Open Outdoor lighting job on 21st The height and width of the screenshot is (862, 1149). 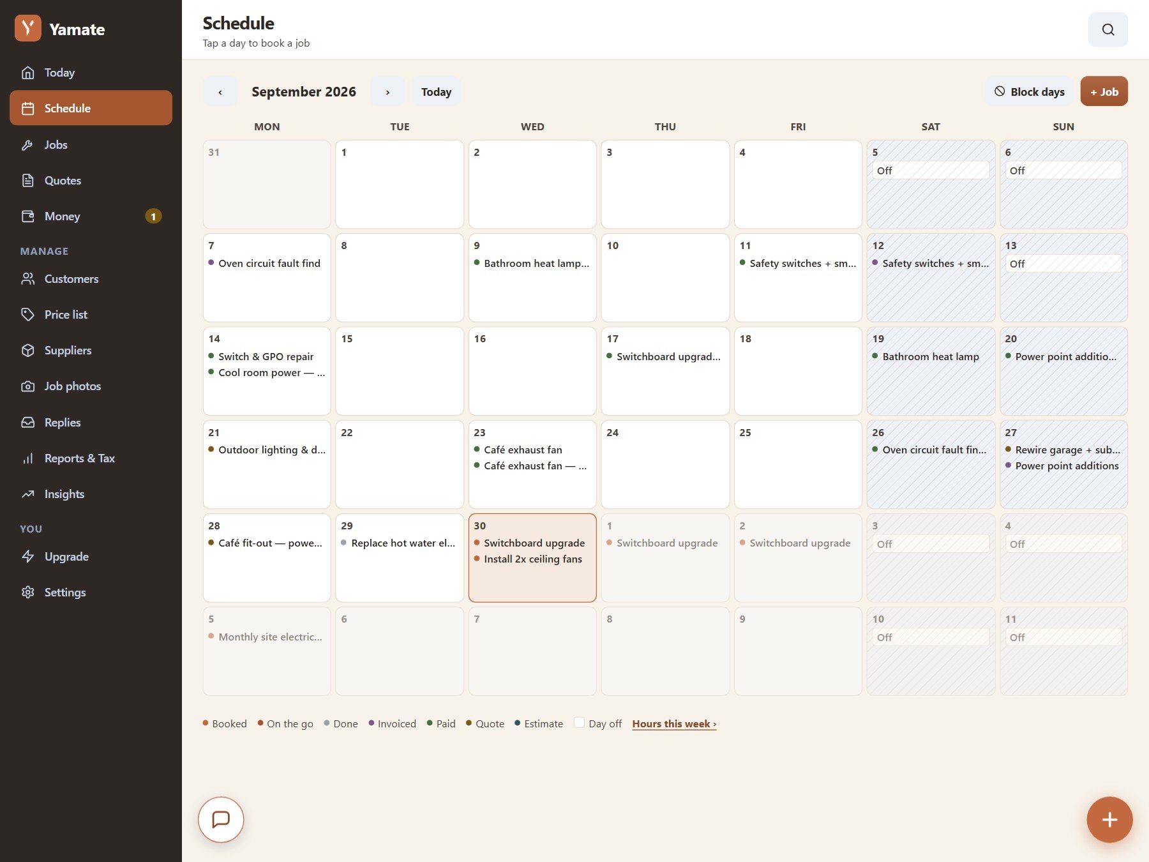pyautogui.click(x=267, y=450)
